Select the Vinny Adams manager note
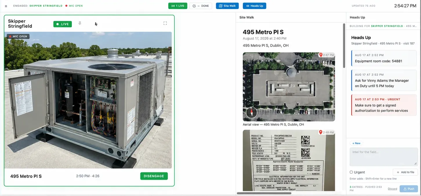The width and height of the screenshot is (421, 196). [384, 80]
